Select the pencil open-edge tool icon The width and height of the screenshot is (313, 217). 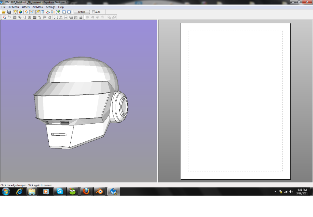pyautogui.click(x=38, y=12)
